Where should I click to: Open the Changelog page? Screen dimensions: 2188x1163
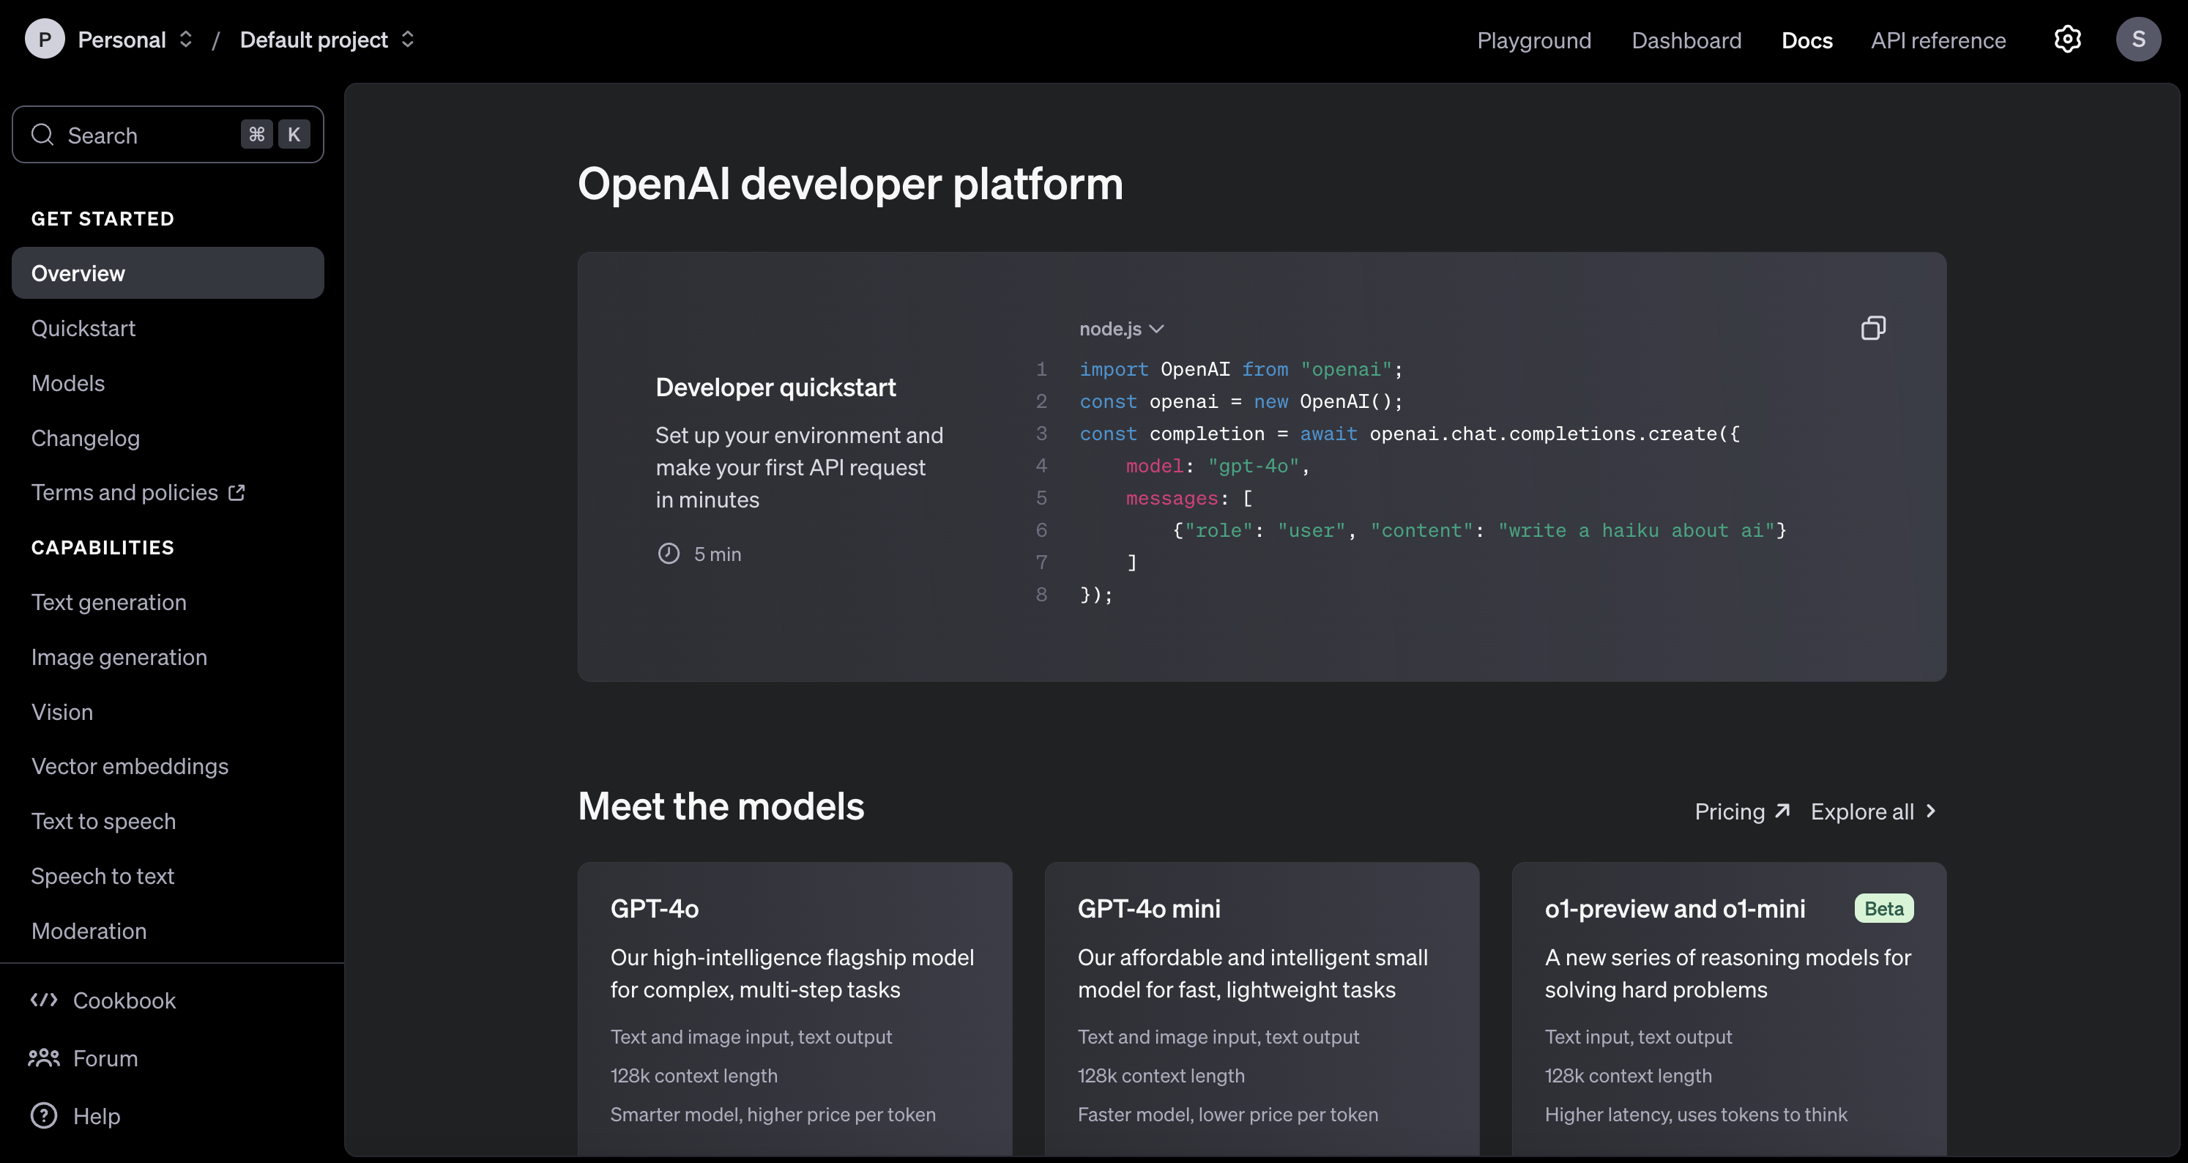click(86, 439)
